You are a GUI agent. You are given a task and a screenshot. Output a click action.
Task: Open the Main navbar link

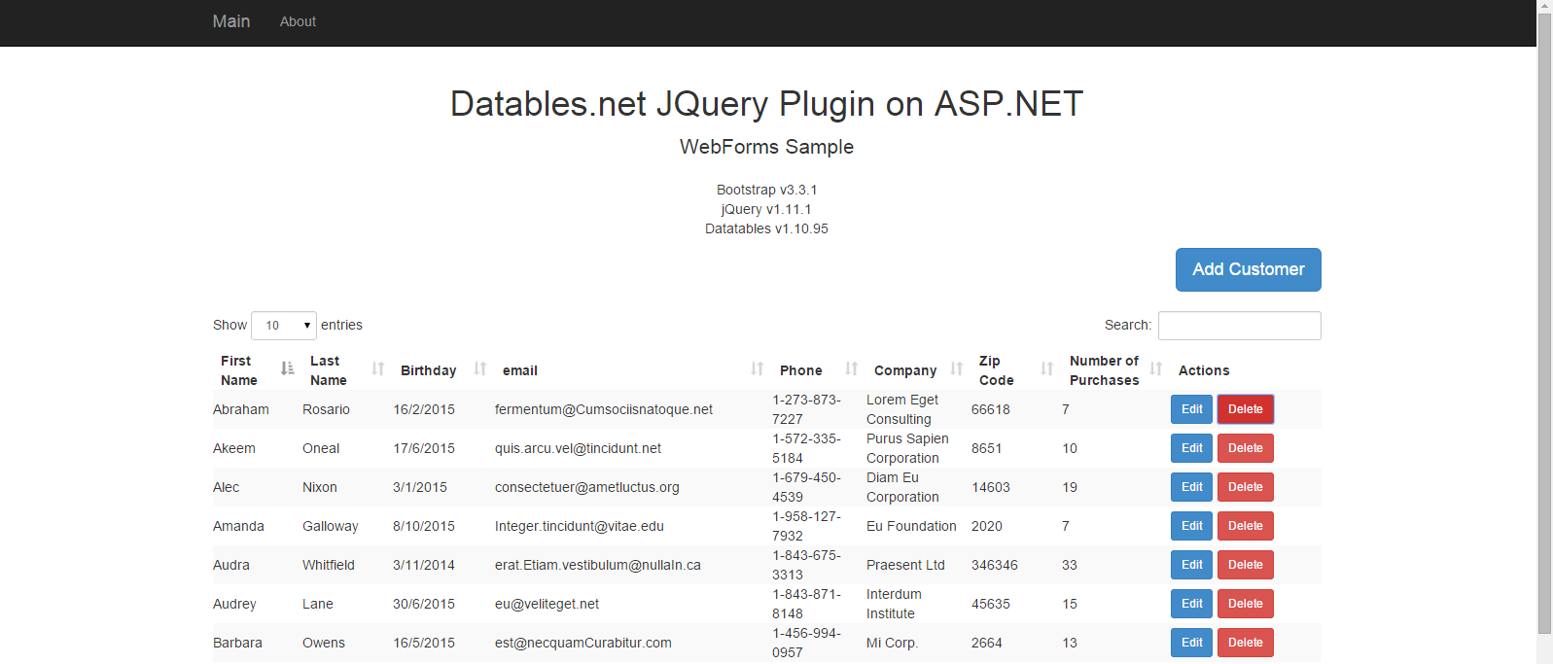pyautogui.click(x=231, y=21)
